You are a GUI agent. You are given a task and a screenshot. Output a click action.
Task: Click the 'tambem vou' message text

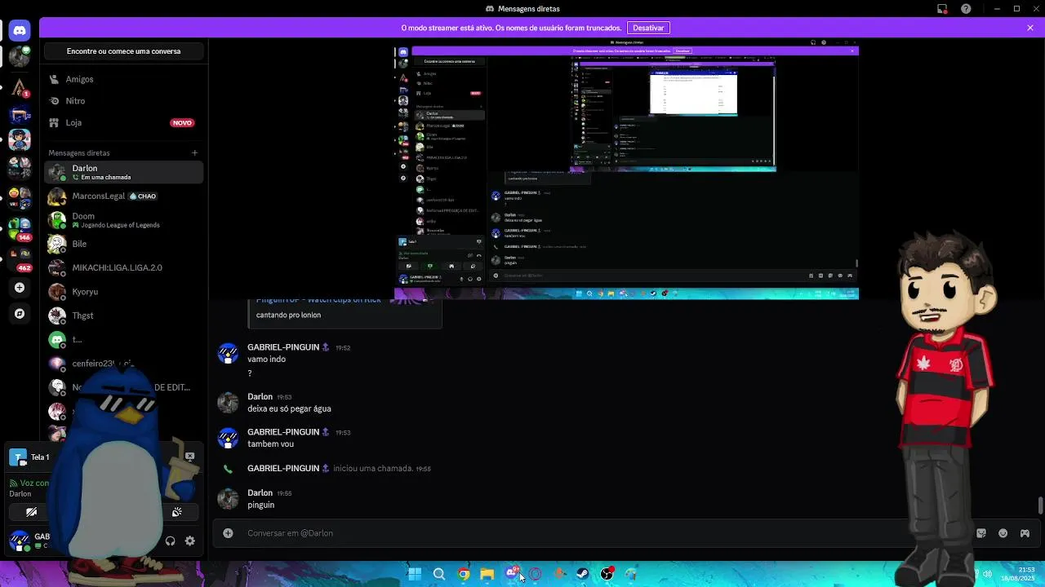270,444
